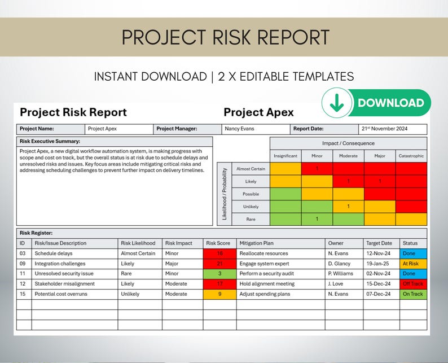448x363 pixels.
Task: Click the target date '07-Dec-24'
Action: 378,294
